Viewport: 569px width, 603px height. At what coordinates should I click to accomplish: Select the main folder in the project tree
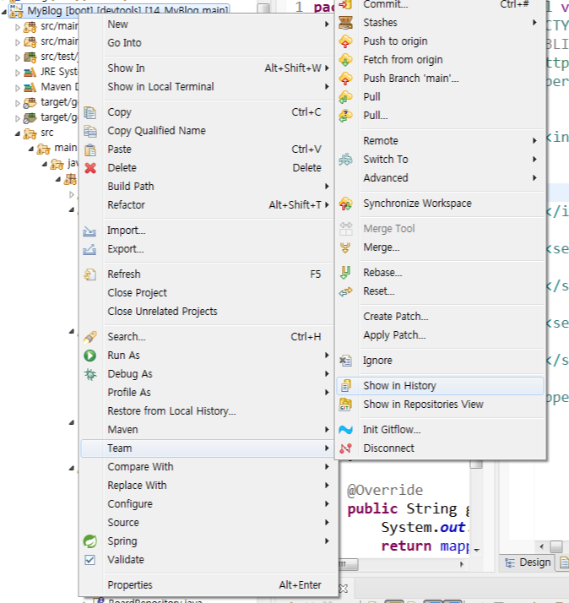tap(65, 148)
